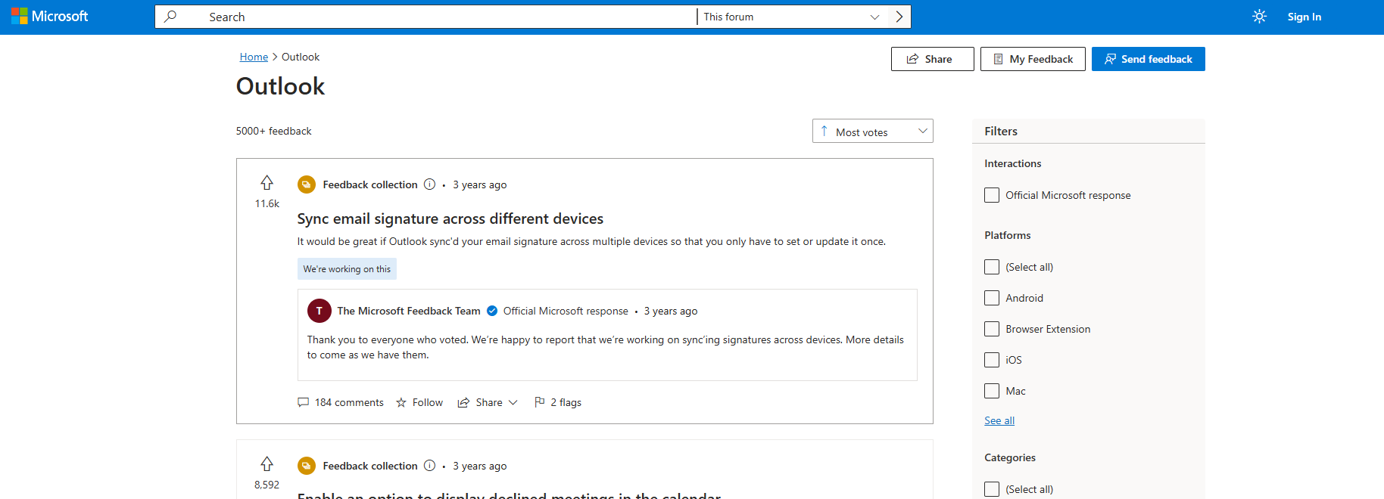Click the Outlook breadcrumb text
This screenshot has height=499, width=1384.
pos(301,57)
